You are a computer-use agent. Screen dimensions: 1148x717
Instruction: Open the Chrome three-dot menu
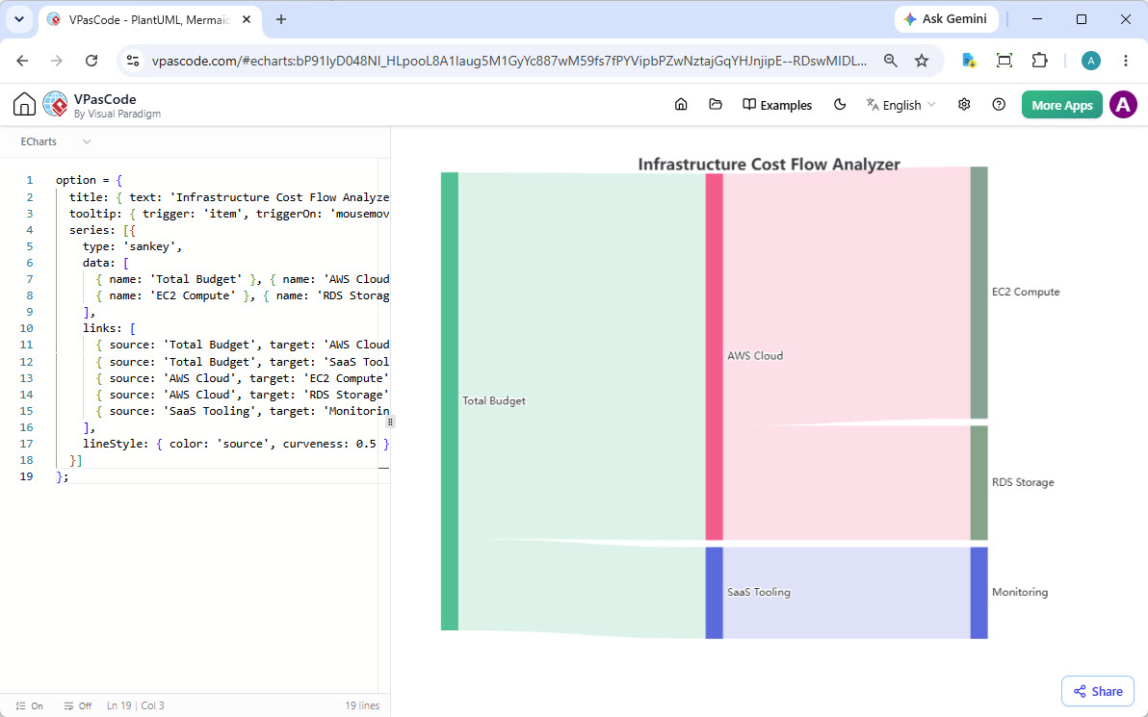pyautogui.click(x=1126, y=61)
